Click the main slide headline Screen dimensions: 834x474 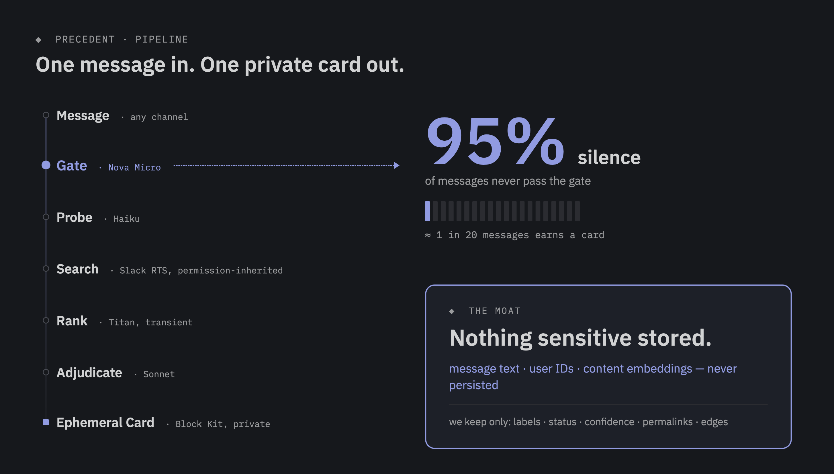click(x=220, y=65)
